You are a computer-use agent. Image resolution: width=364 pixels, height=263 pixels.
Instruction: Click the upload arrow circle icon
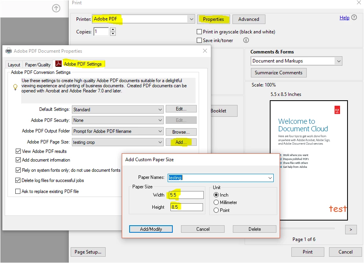pyautogui.click(x=56, y=8)
